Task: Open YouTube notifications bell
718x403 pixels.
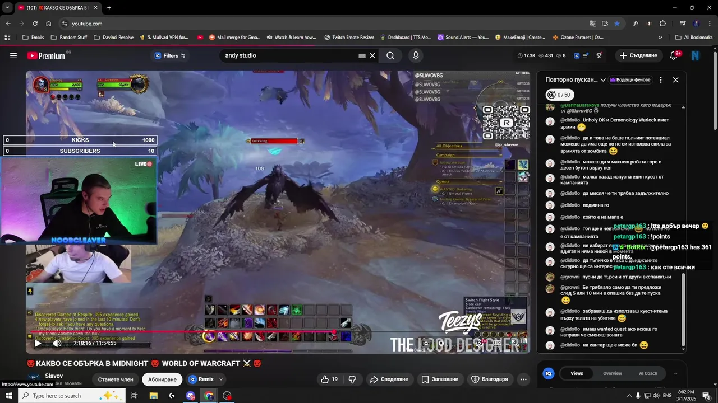Action: [674, 55]
